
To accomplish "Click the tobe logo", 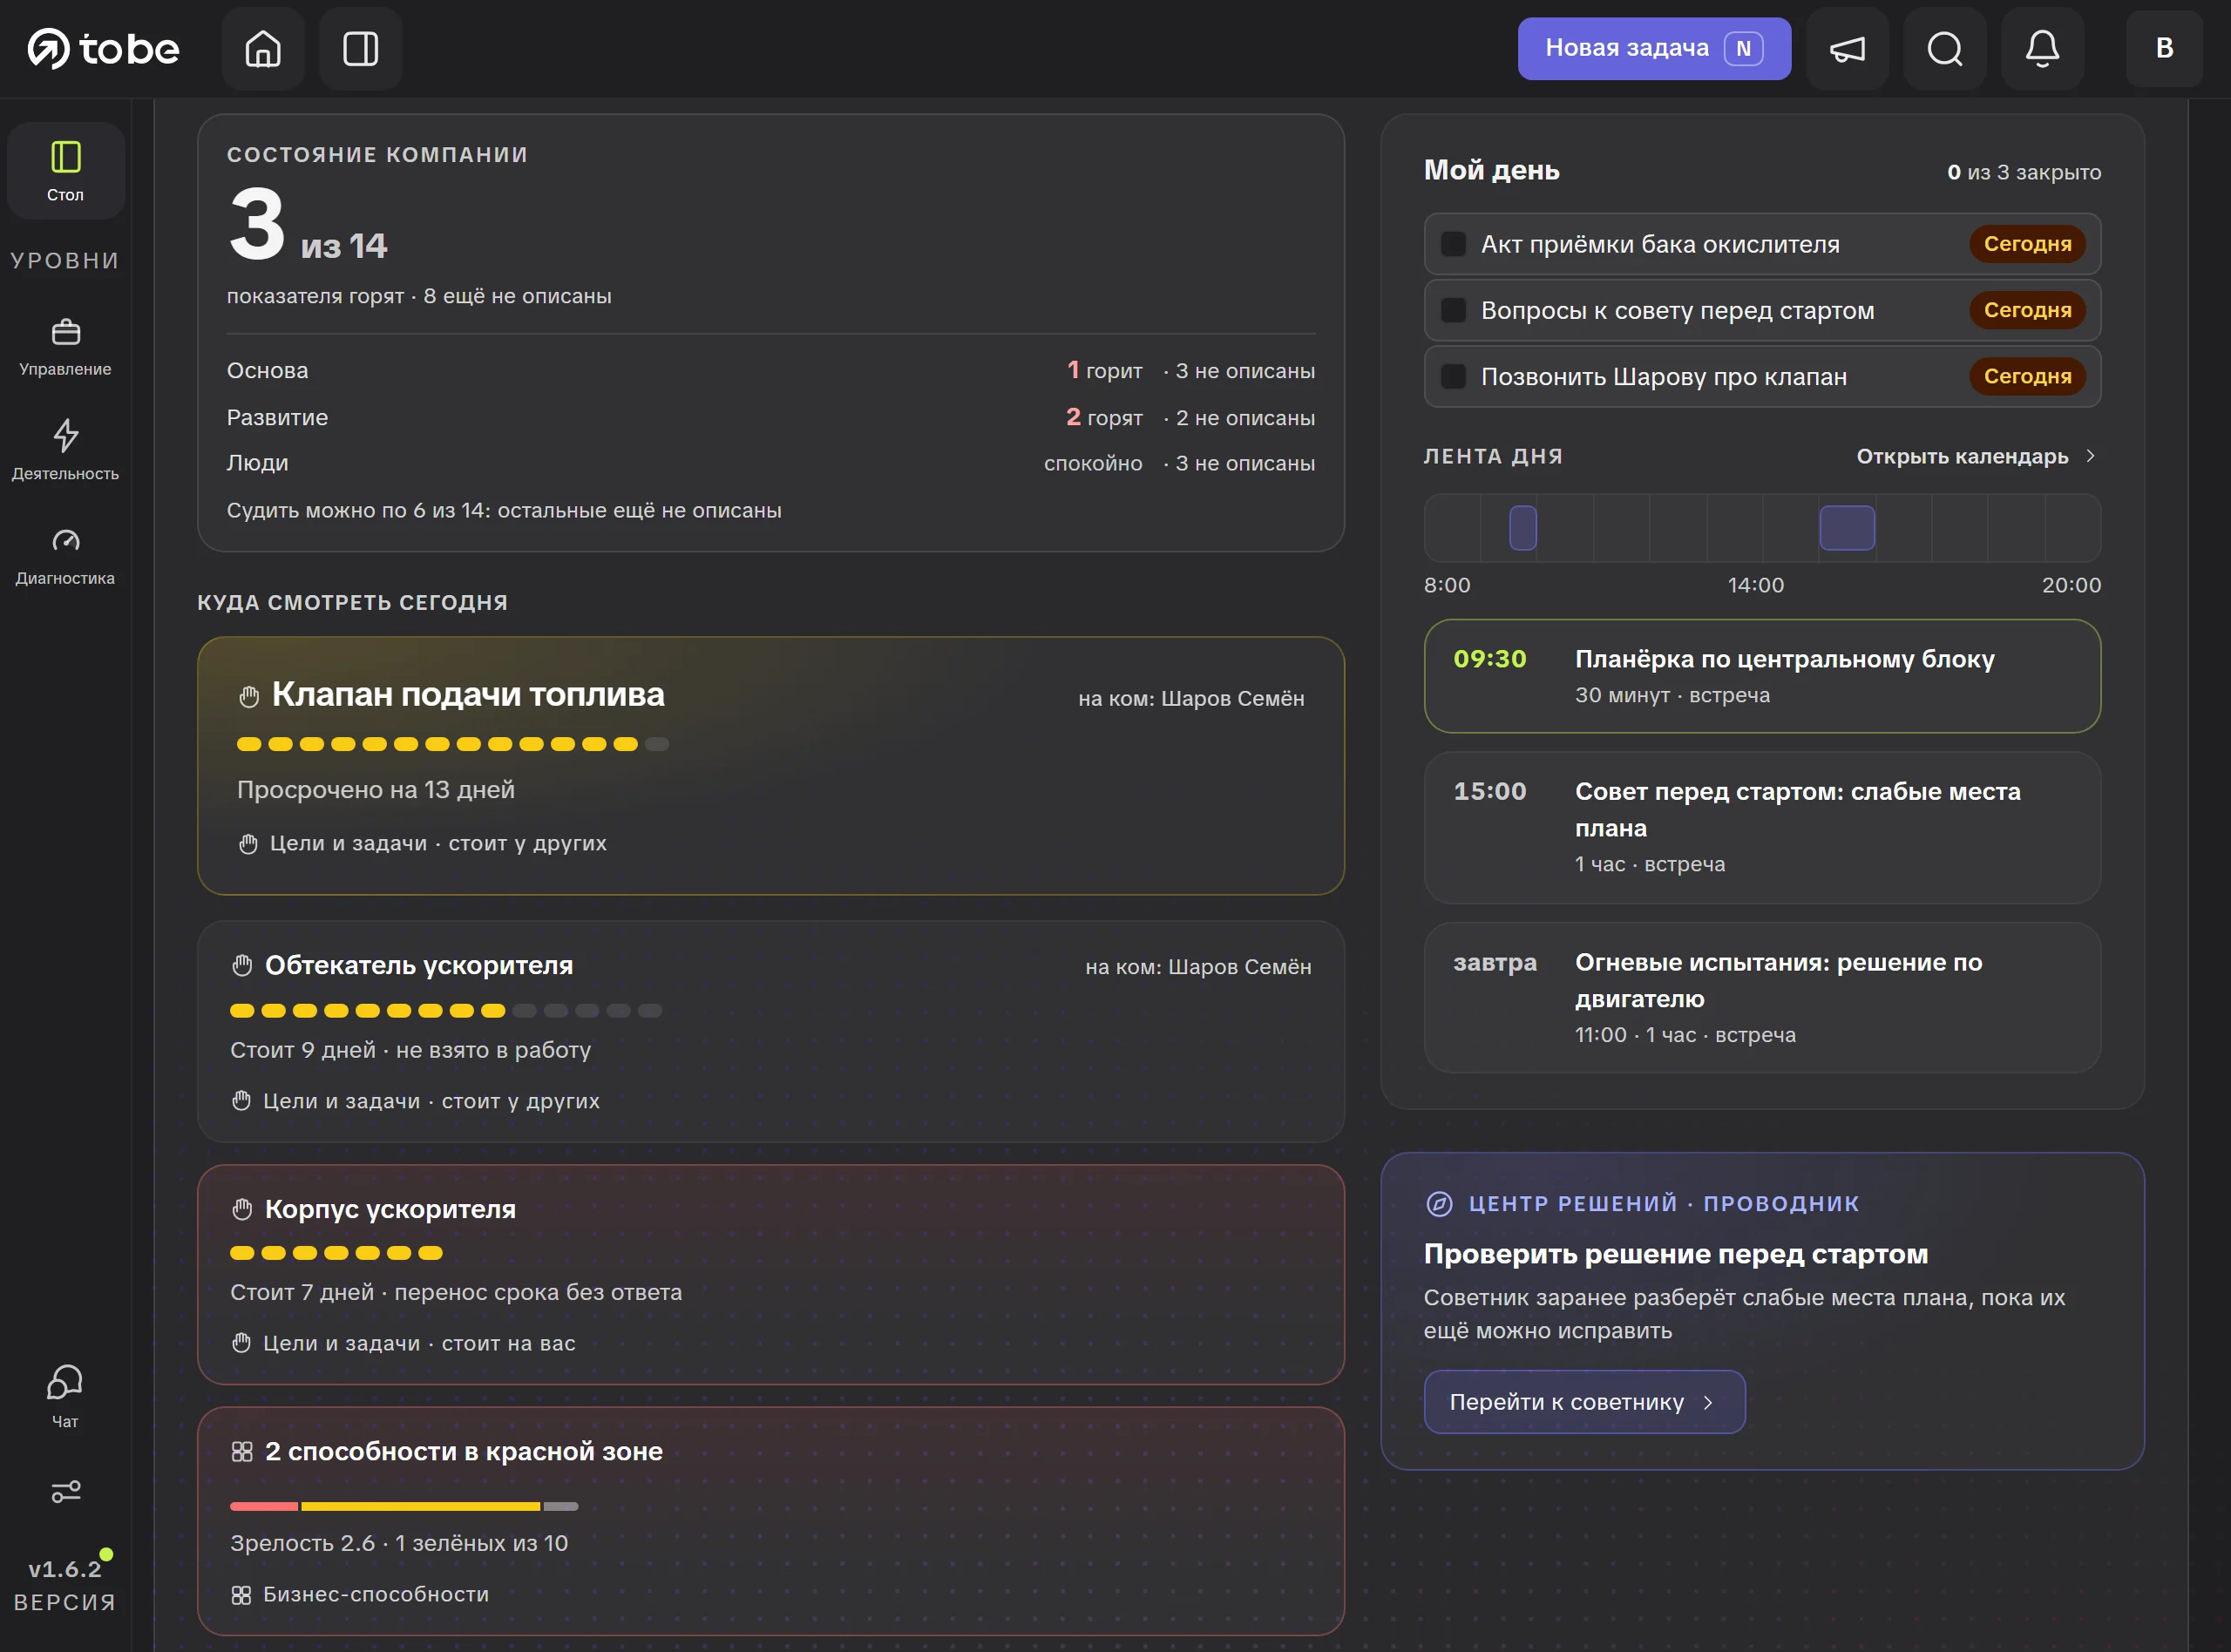I will (104, 48).
